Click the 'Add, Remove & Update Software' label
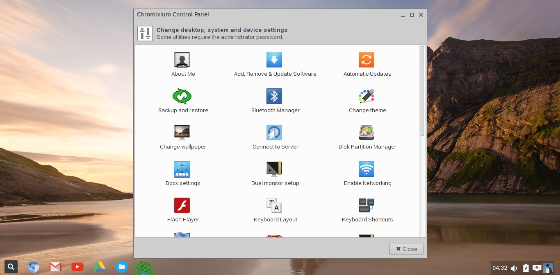Viewport: 560px width, 275px height. (275, 74)
